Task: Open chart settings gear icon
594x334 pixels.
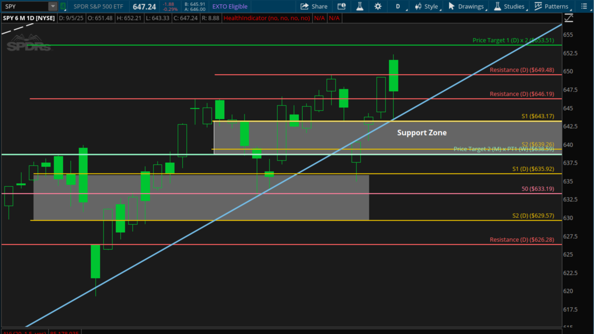Action: [x=378, y=6]
